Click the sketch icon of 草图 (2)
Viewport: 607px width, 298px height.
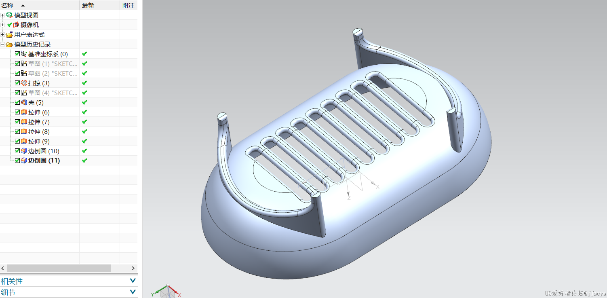pyautogui.click(x=24, y=73)
